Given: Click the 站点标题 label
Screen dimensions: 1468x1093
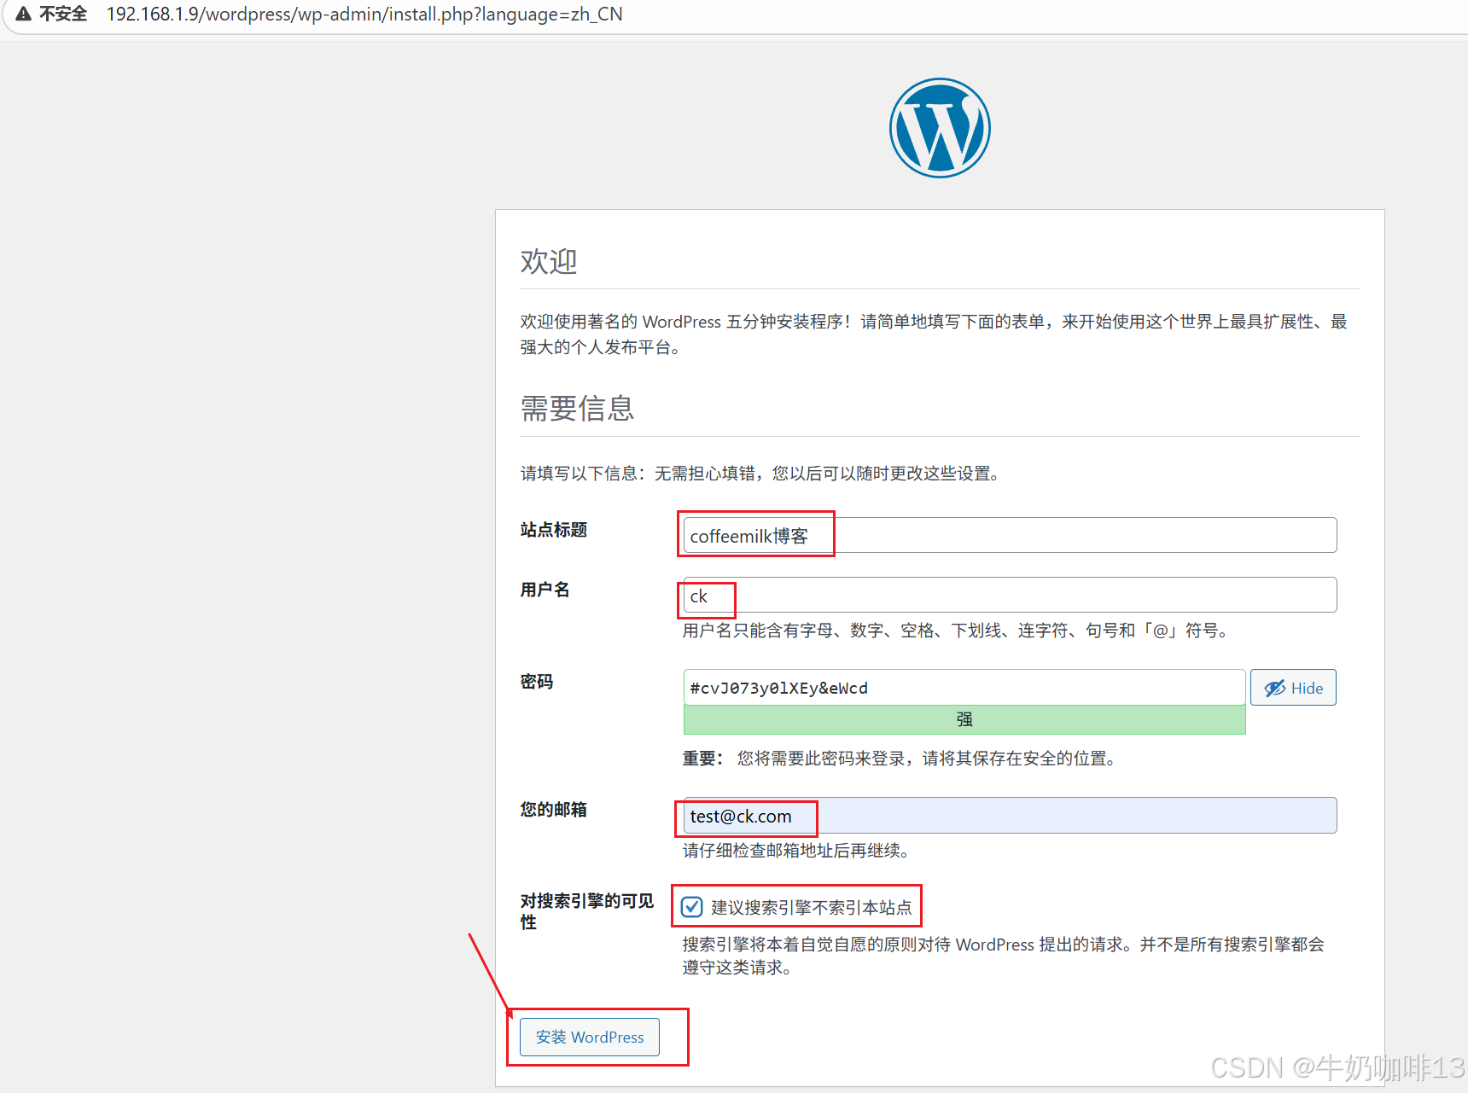Looking at the screenshot, I should 554,530.
